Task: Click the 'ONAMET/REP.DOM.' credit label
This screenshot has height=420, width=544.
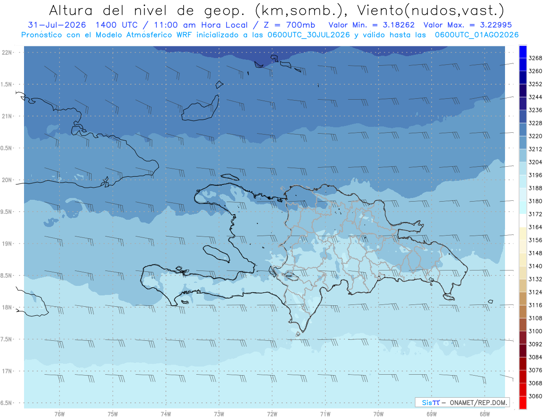Action: pos(479,402)
